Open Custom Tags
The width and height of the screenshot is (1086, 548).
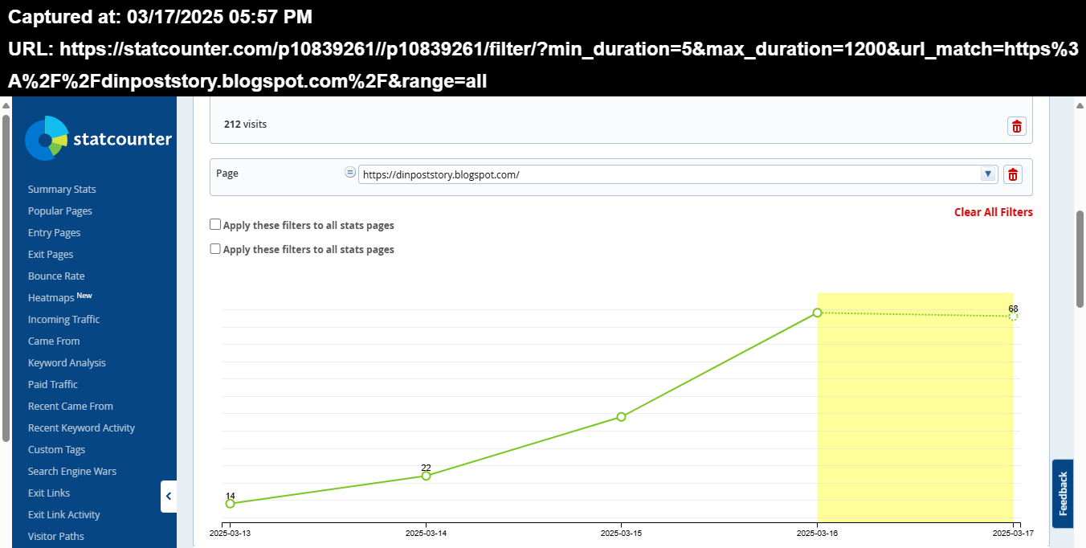tap(56, 450)
